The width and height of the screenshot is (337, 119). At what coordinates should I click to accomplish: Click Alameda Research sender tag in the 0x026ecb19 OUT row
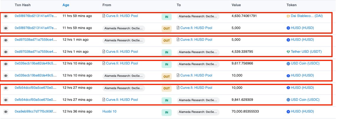pos(124,76)
